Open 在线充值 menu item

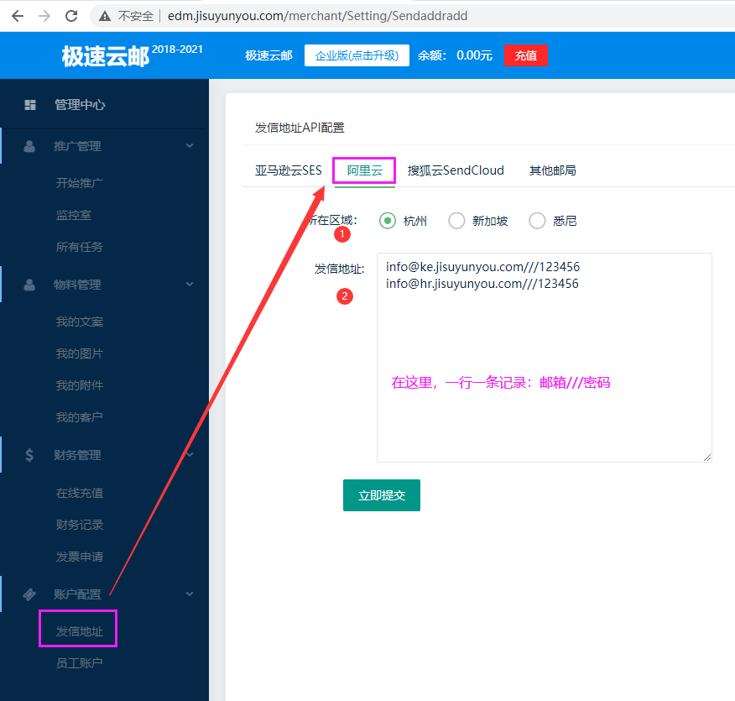[x=80, y=493]
